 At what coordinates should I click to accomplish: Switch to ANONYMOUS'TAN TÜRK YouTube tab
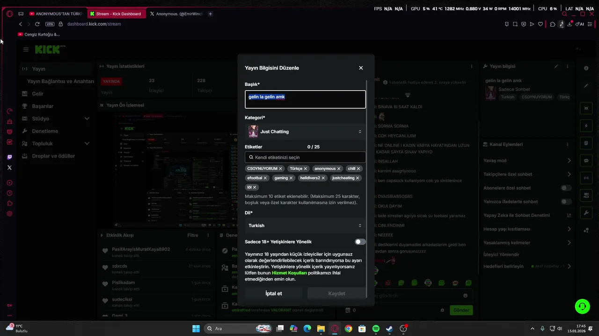tap(55, 14)
